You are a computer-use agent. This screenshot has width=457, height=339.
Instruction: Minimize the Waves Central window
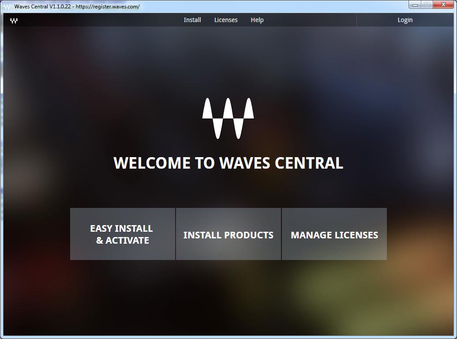pos(415,5)
